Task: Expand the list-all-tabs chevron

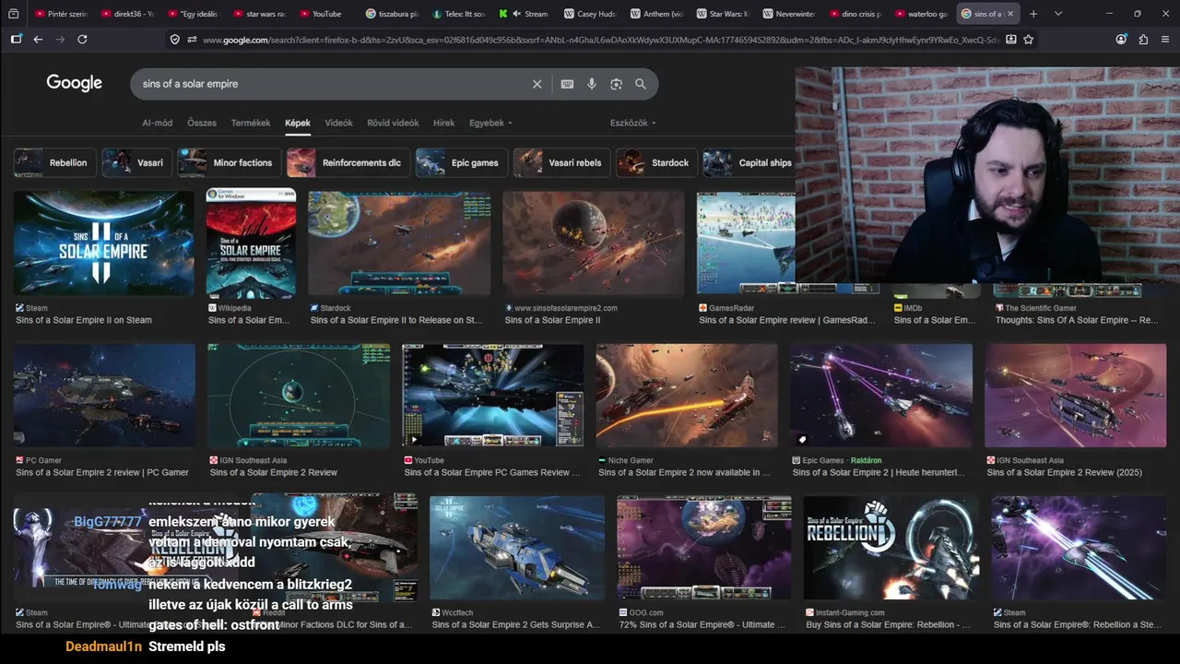Action: 1058,14
